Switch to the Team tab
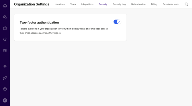The height and width of the screenshot is (106, 192). tap(73, 4)
